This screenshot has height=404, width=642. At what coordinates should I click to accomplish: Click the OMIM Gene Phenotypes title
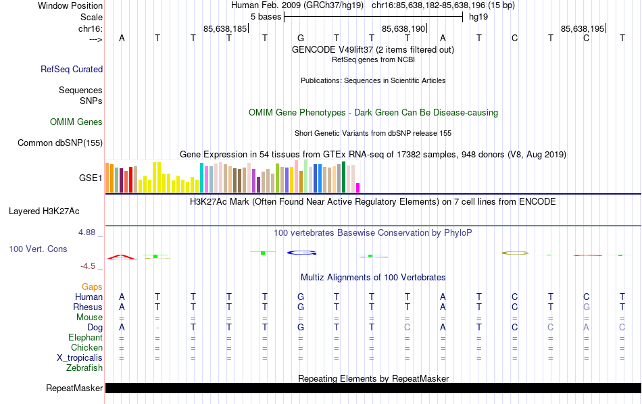(374, 113)
